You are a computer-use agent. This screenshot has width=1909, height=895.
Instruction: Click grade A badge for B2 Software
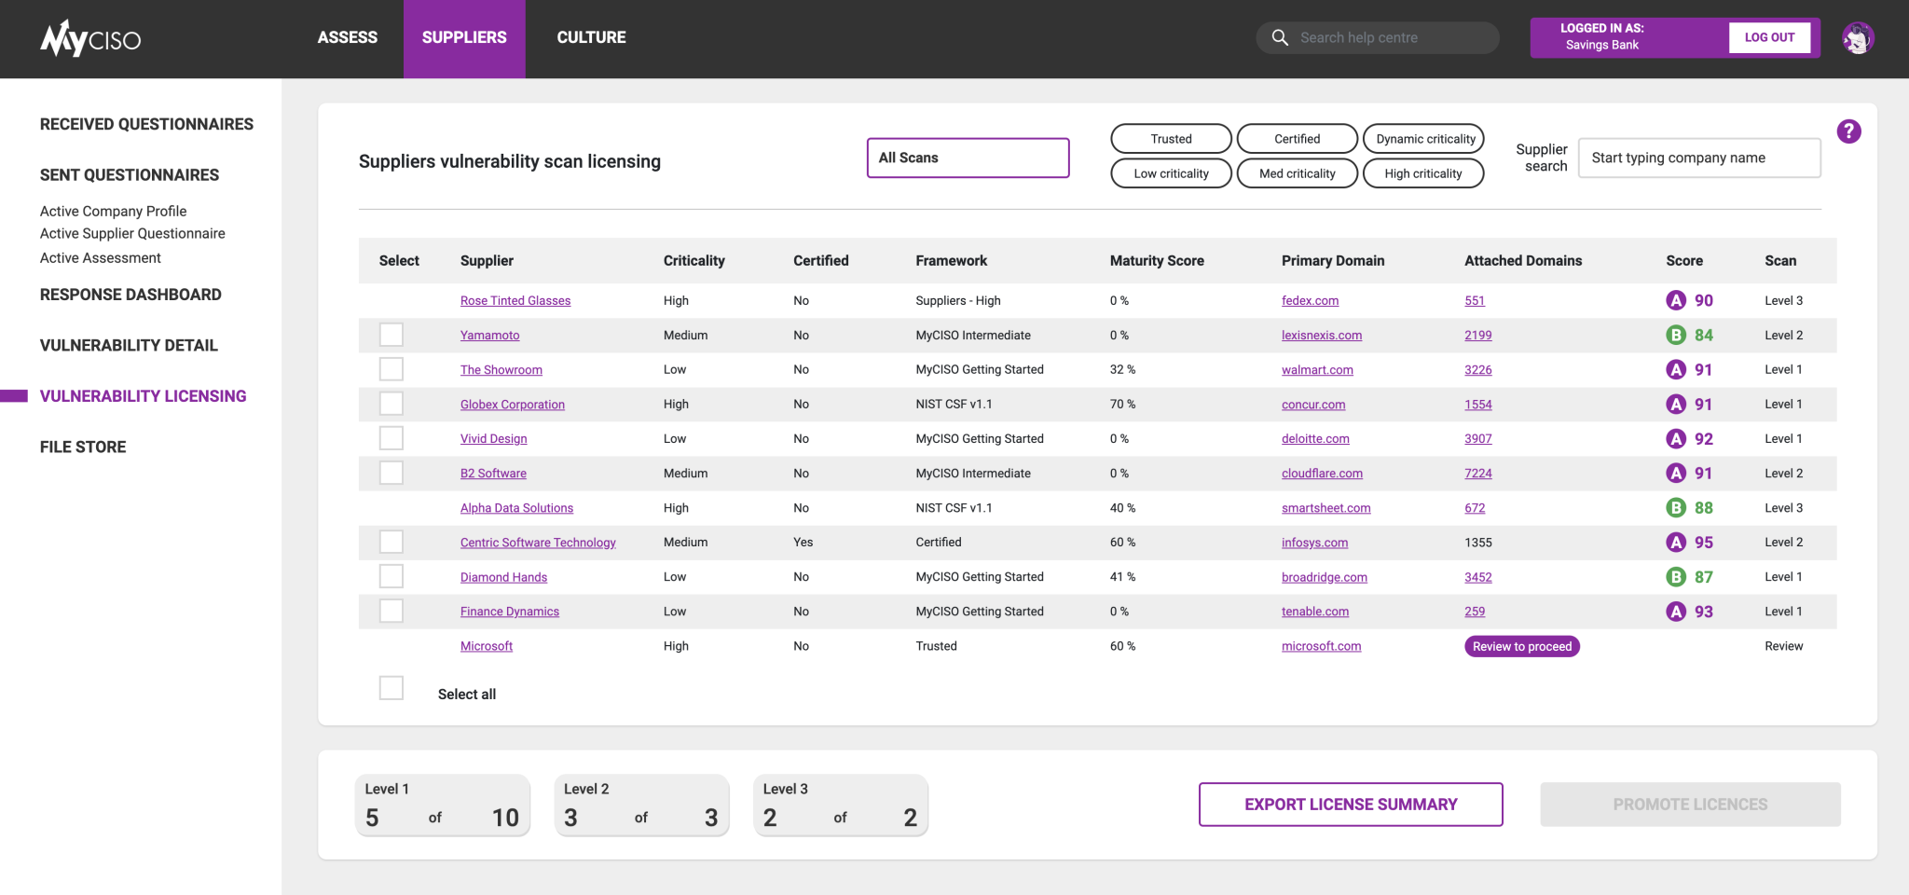click(1675, 473)
